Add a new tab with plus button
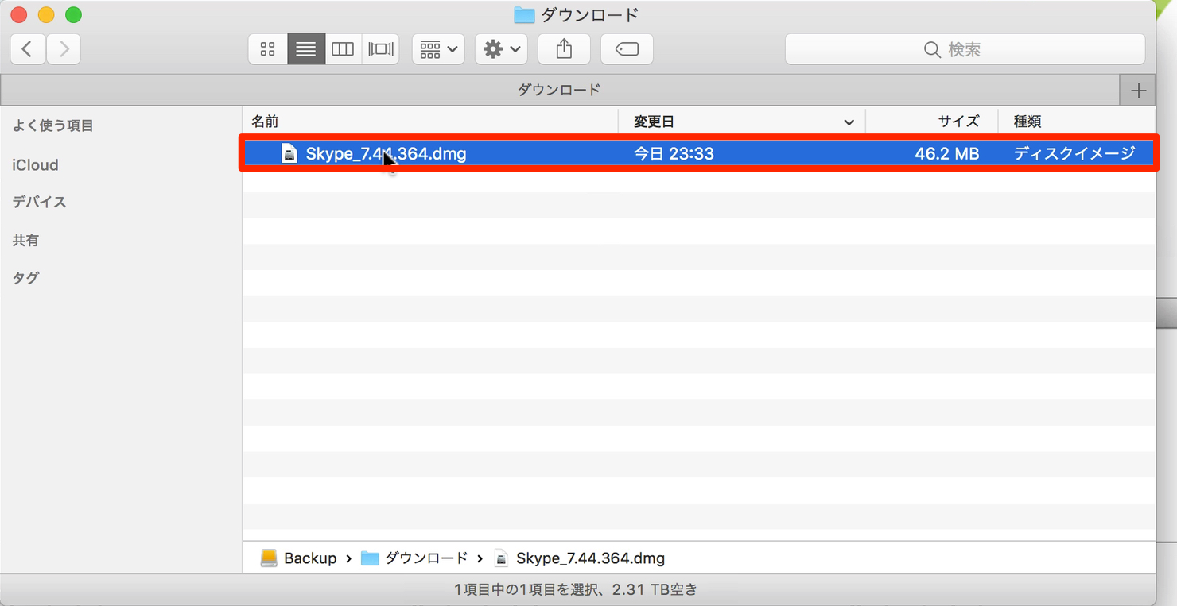 [1138, 91]
